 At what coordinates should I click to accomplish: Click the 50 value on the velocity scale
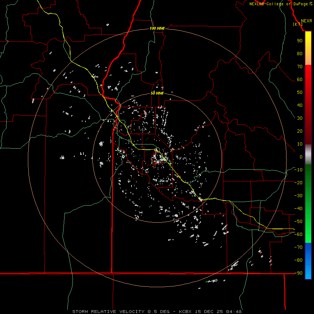coord(300,92)
